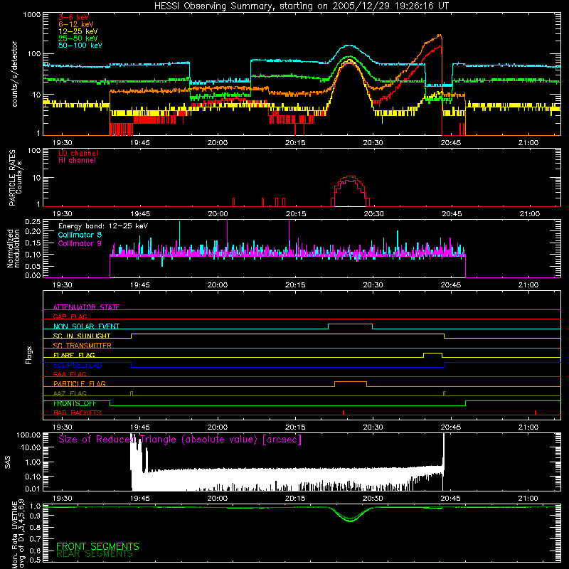The image size is (569, 569).
Task: Click the Energy band: 12-25 keV text
Action: tap(103, 226)
